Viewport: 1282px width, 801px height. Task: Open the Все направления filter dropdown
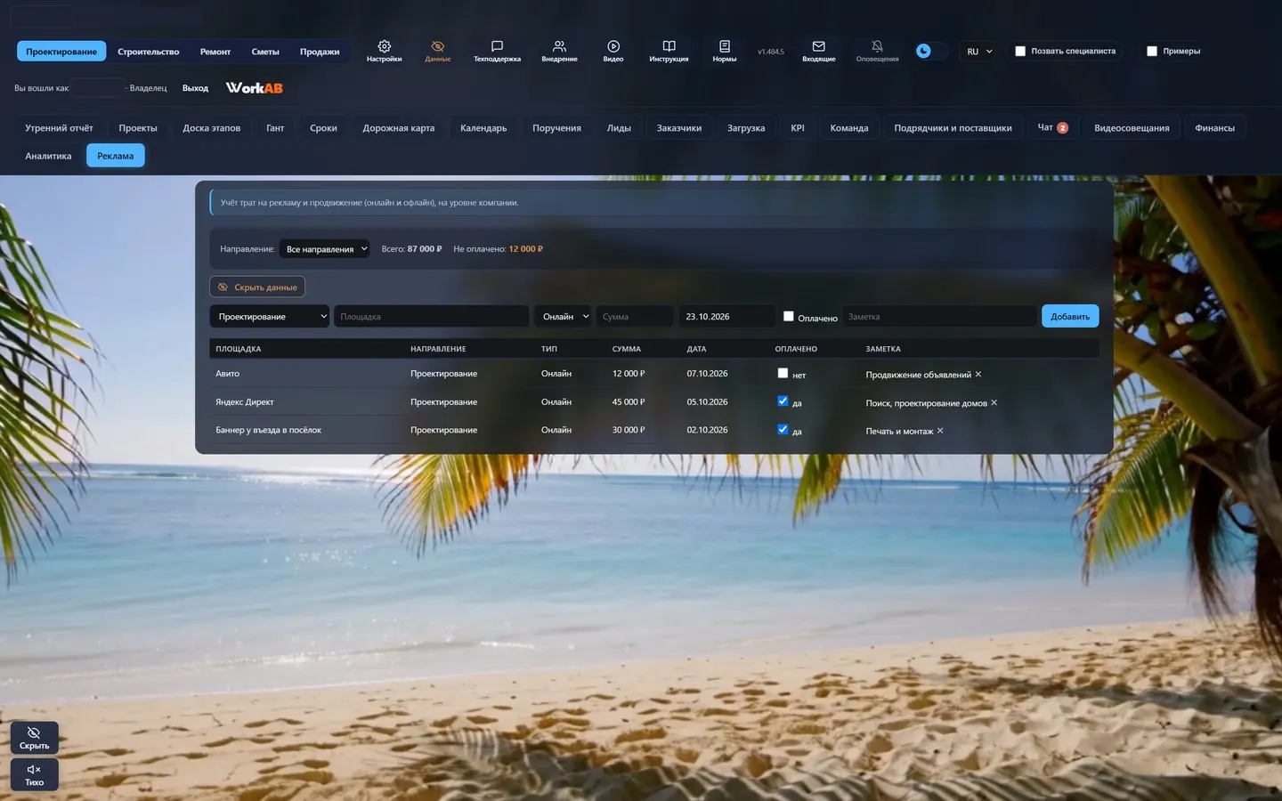[x=325, y=249]
